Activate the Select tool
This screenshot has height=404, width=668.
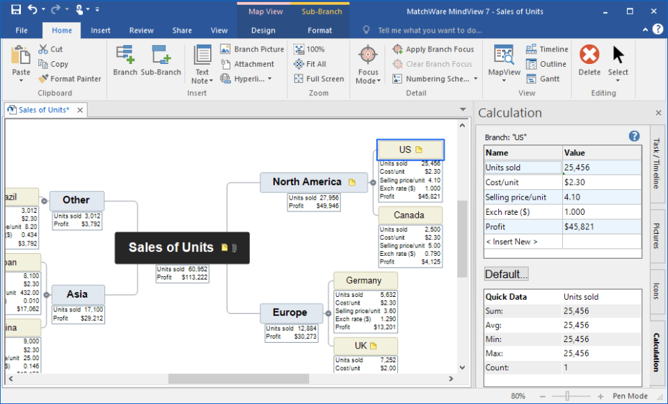tap(618, 63)
